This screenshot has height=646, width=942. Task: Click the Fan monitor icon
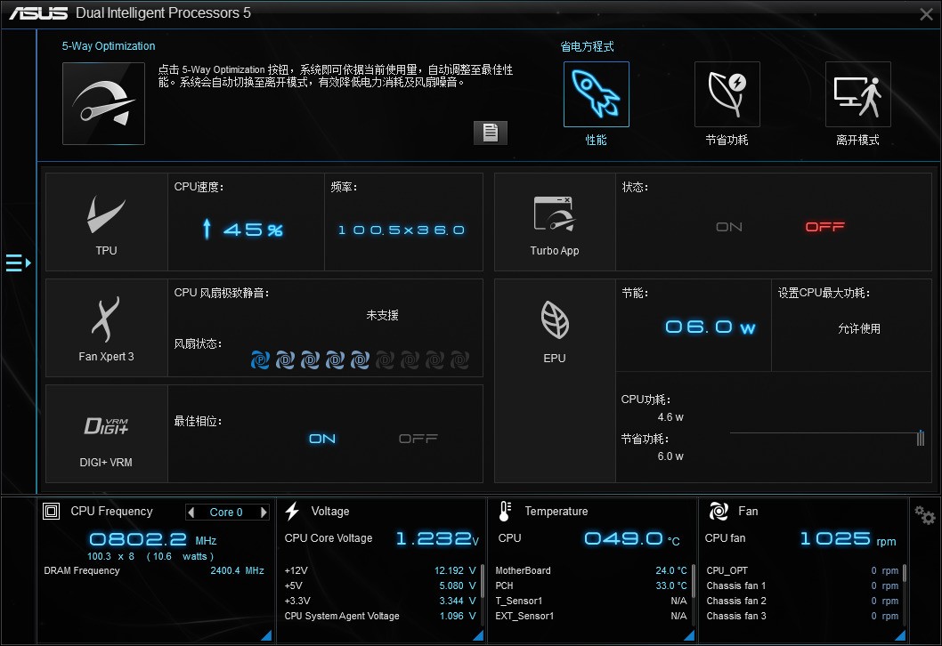click(x=719, y=511)
